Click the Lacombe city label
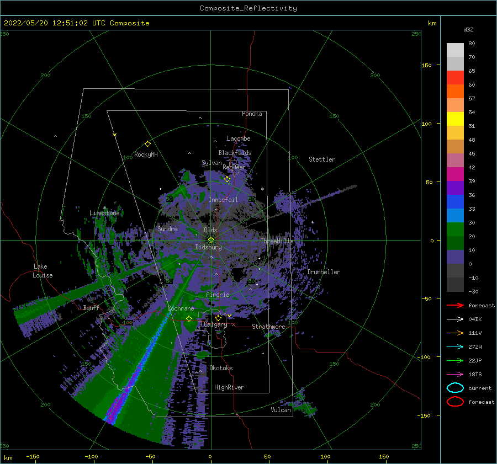 coord(239,138)
